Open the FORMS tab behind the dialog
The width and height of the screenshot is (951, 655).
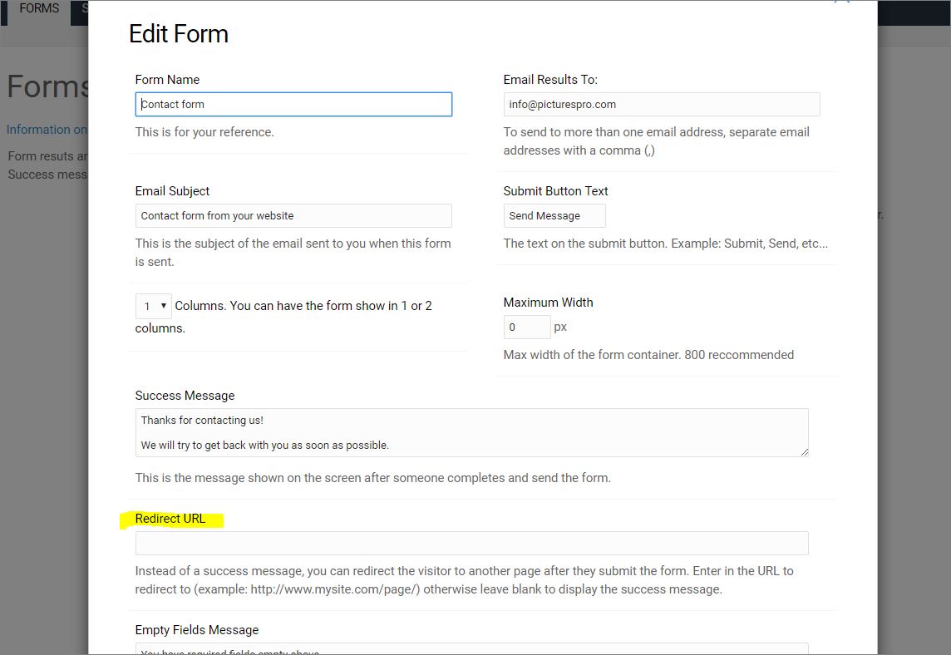(x=39, y=8)
